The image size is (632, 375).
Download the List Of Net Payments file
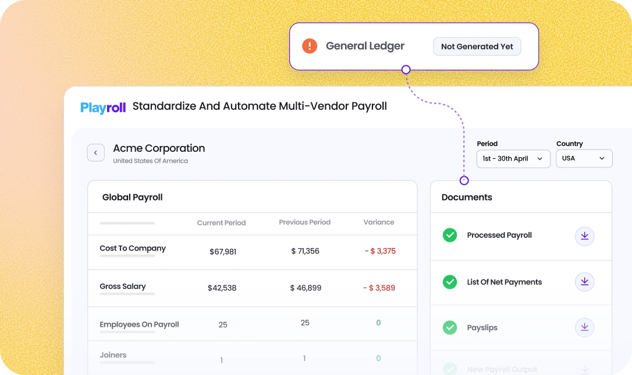pos(584,281)
